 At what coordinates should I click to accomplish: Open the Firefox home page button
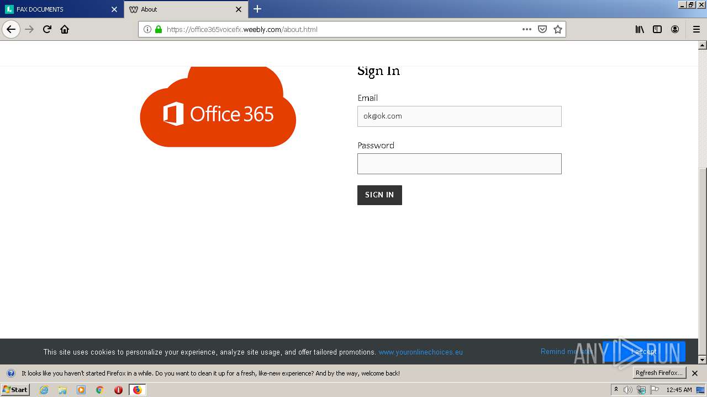(x=65, y=29)
